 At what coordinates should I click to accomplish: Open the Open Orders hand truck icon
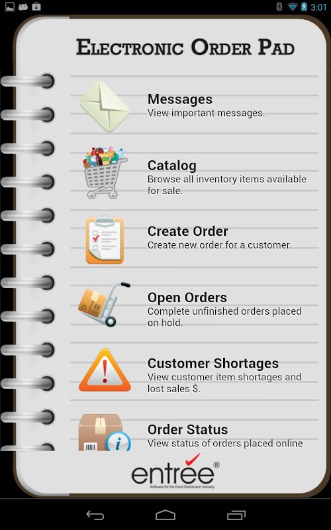(105, 304)
